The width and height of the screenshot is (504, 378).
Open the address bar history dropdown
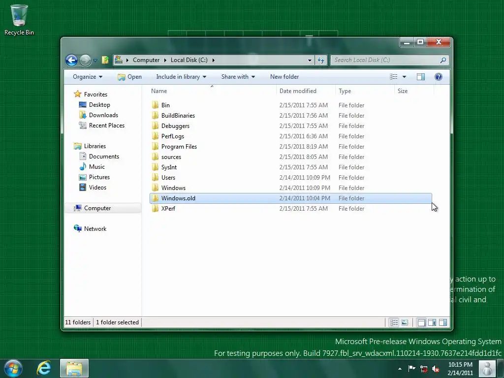click(x=310, y=60)
